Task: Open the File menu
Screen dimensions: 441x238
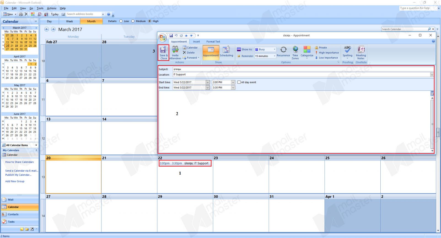Action: pos(6,8)
